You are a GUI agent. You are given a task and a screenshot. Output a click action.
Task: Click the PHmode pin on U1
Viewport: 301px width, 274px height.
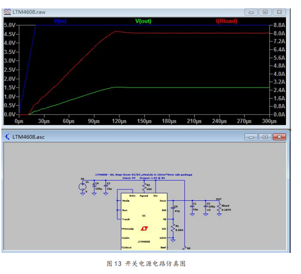[x=128, y=229]
